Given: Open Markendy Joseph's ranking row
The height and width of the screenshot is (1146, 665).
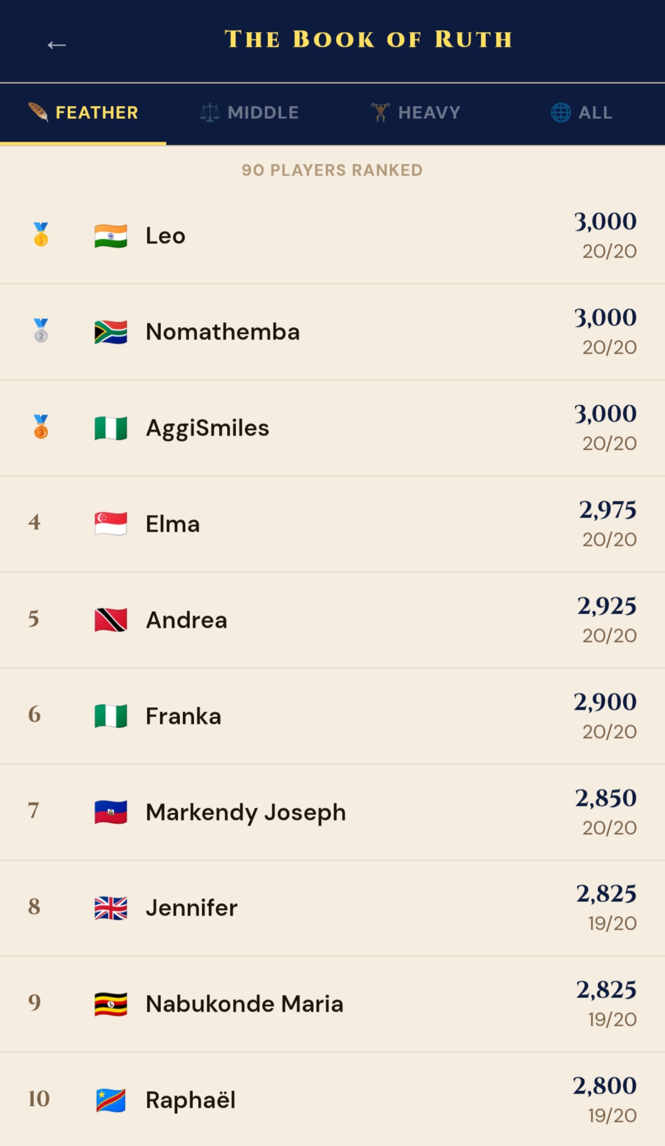Looking at the screenshot, I should click(246, 812).
